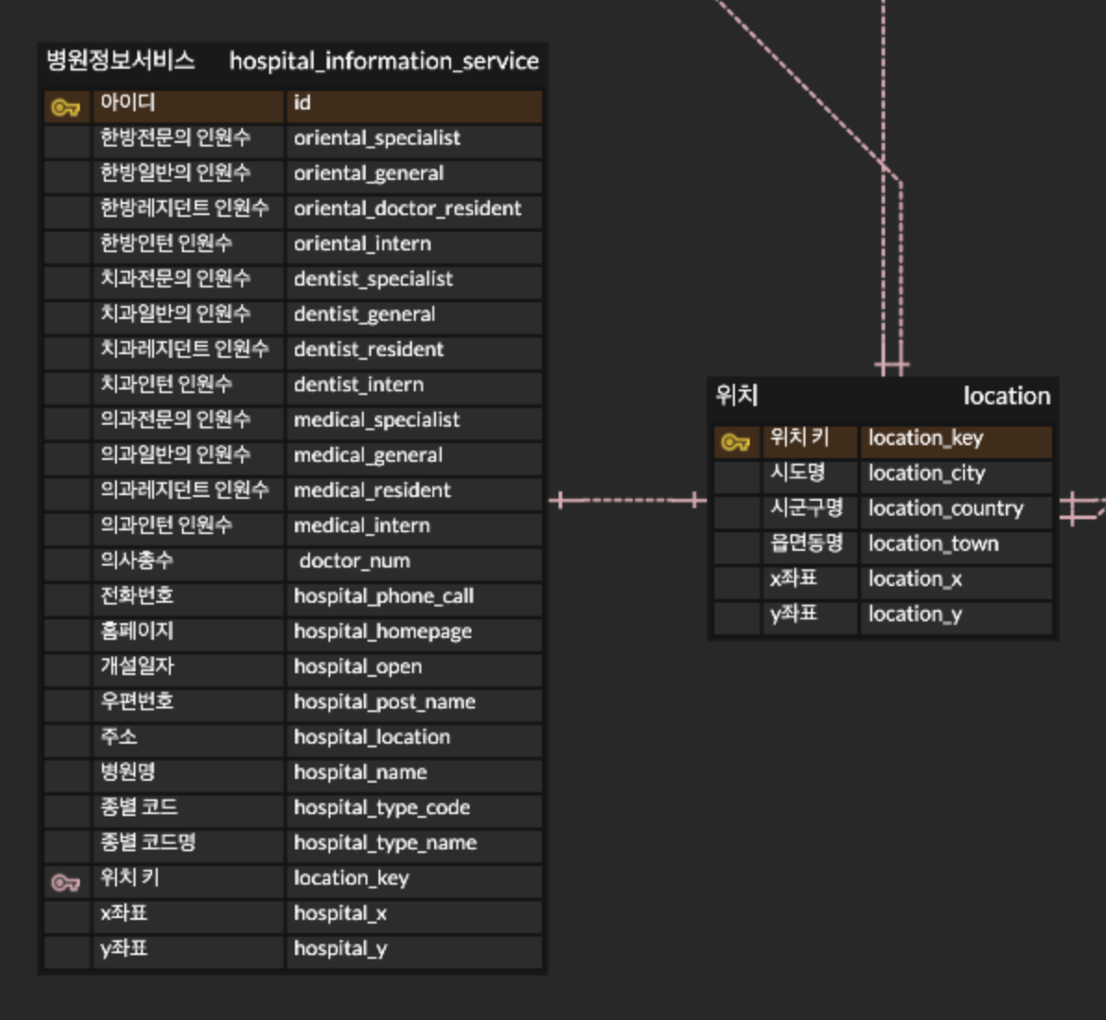Click the dentist_specialist field

(414, 283)
